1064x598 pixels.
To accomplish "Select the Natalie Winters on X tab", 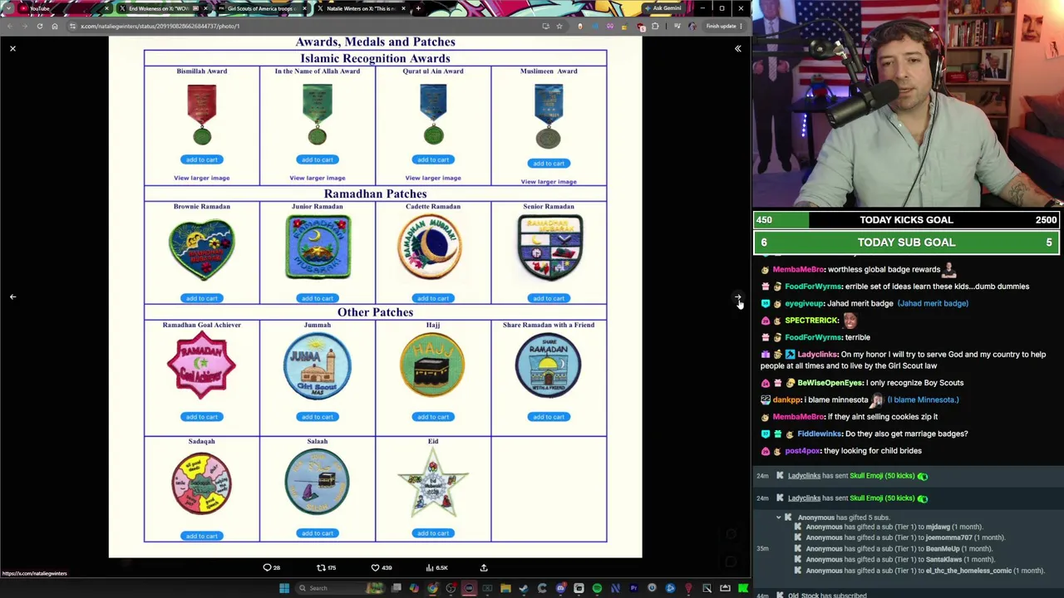I will pyautogui.click(x=360, y=8).
